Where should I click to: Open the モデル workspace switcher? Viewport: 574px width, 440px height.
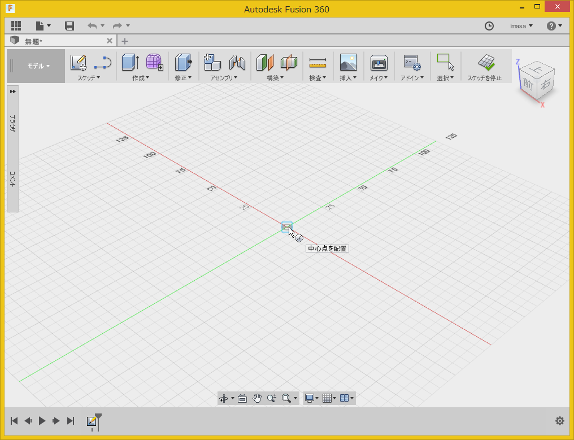pos(38,66)
